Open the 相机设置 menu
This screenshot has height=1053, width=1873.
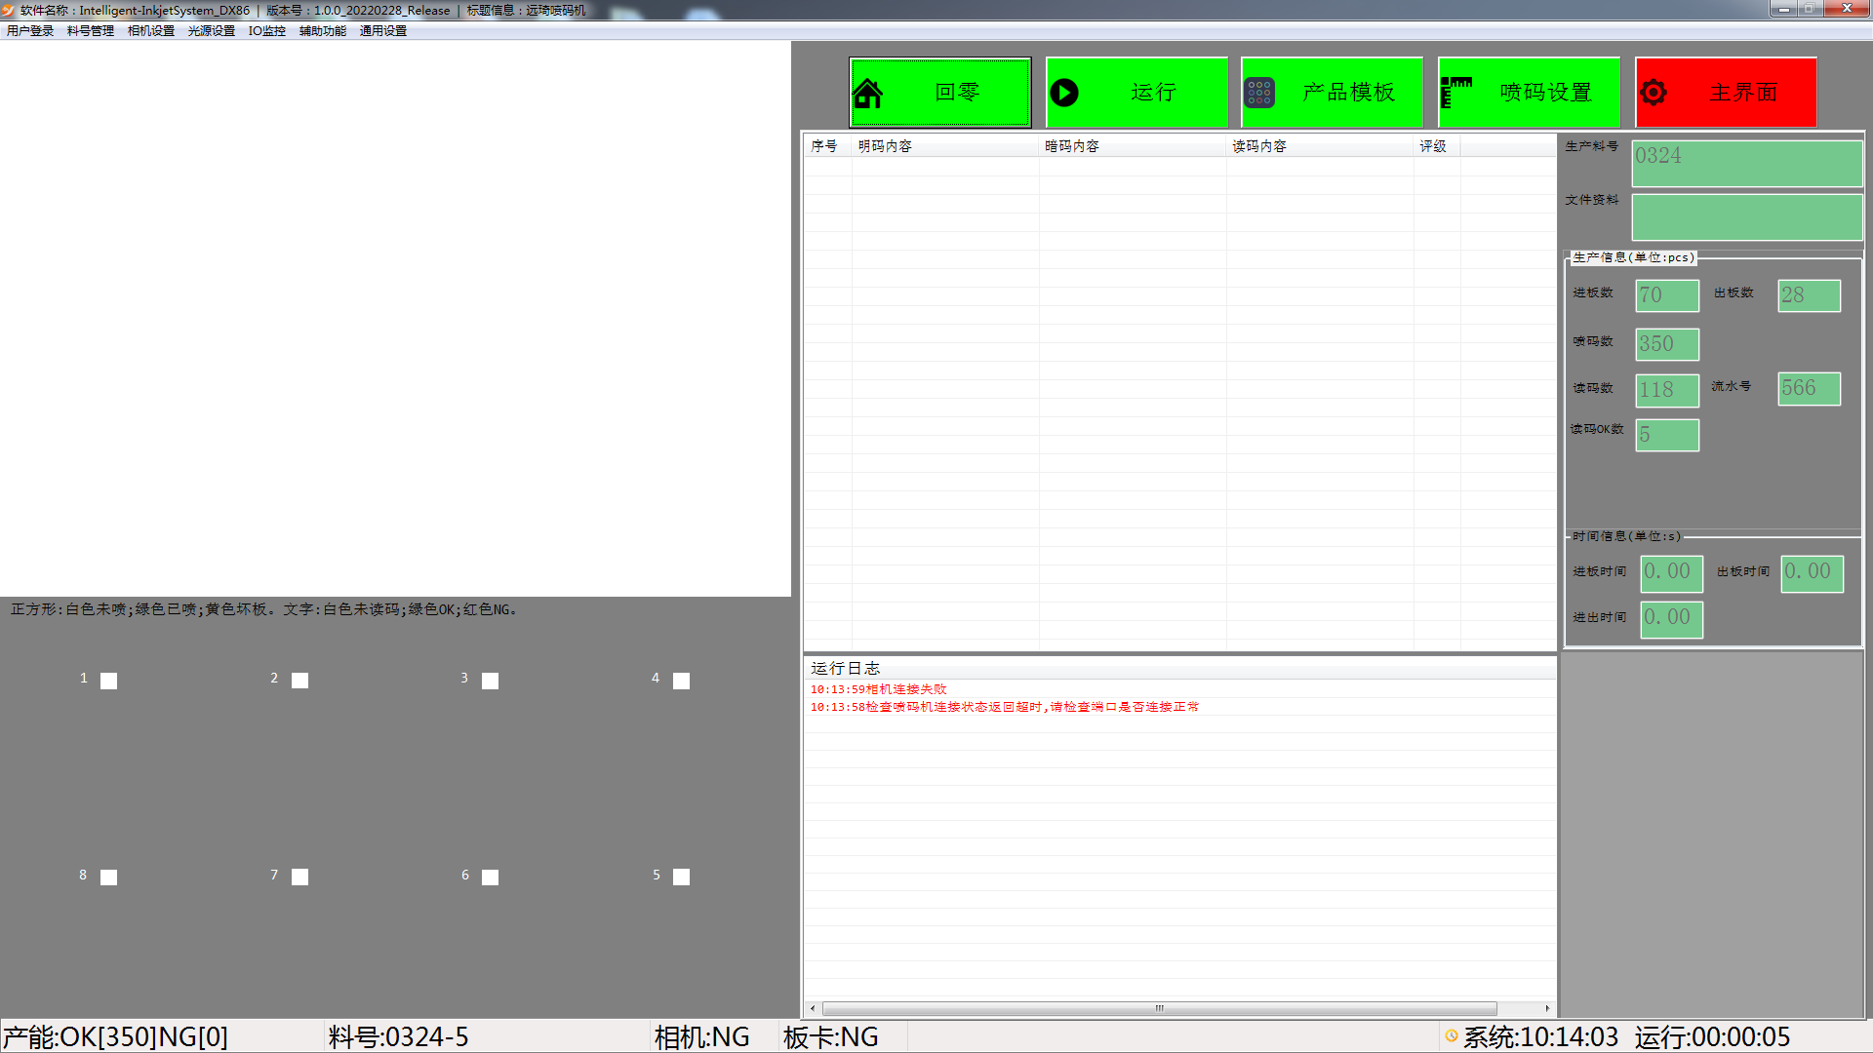pyautogui.click(x=150, y=31)
